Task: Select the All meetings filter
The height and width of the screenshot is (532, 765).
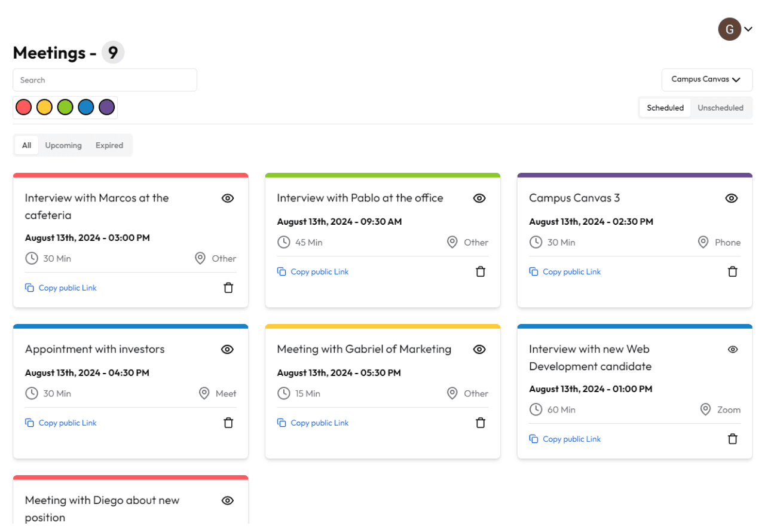Action: 26,145
